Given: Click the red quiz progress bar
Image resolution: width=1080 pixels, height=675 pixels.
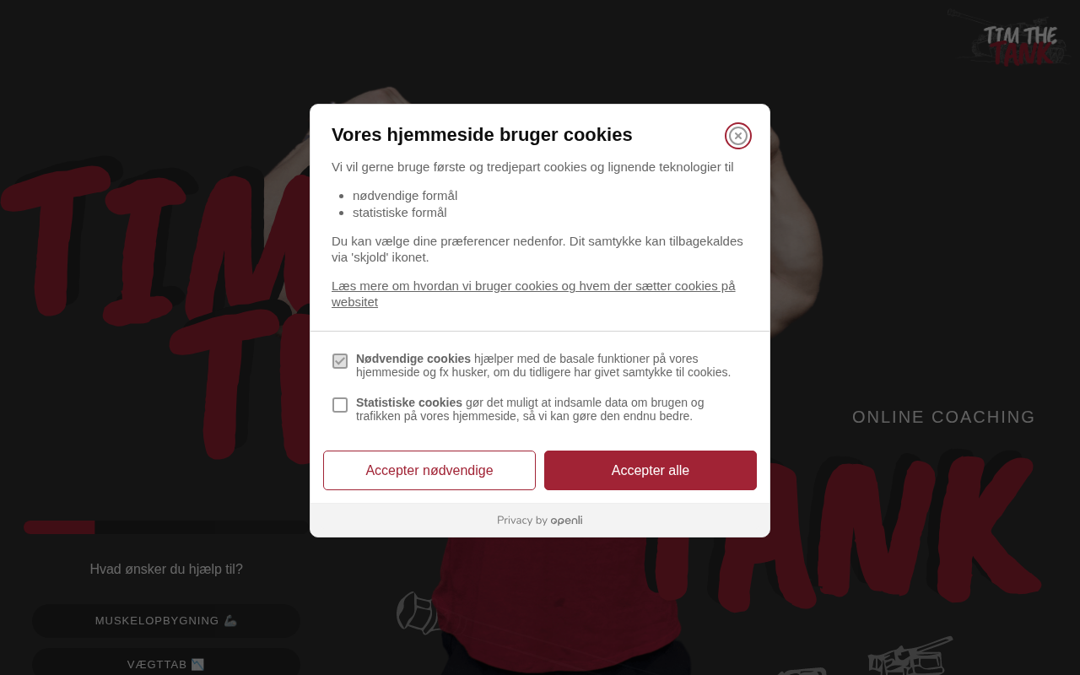Looking at the screenshot, I should coord(59,527).
